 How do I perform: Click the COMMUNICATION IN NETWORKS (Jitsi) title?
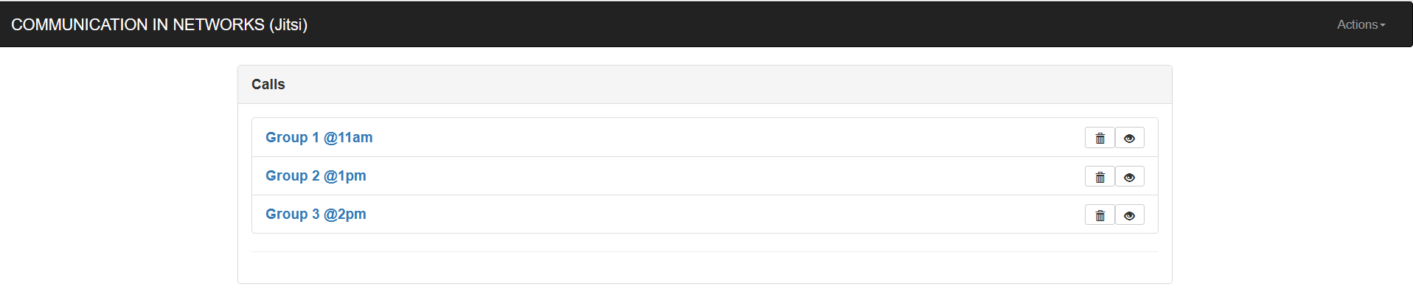(159, 24)
